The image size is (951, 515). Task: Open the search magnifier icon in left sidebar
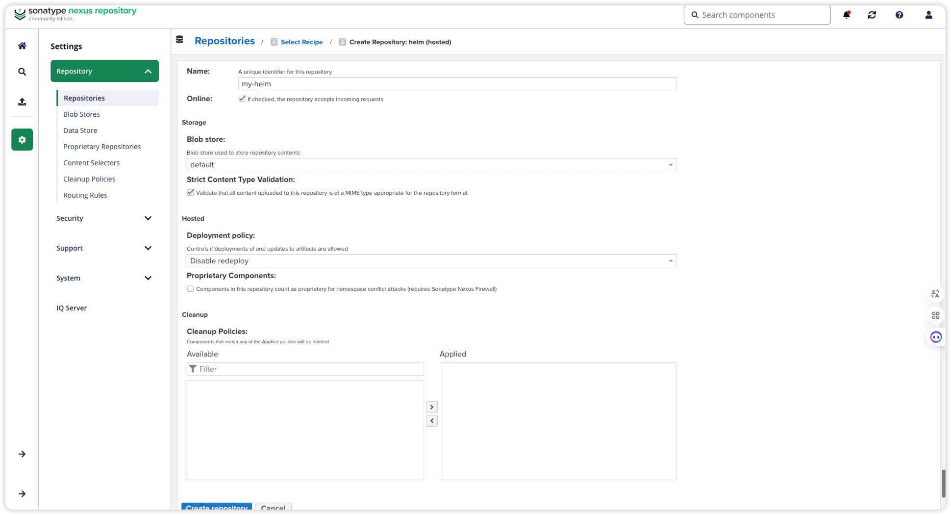22,72
